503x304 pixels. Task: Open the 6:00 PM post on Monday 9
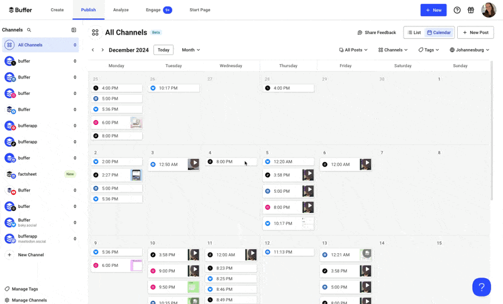click(117, 266)
